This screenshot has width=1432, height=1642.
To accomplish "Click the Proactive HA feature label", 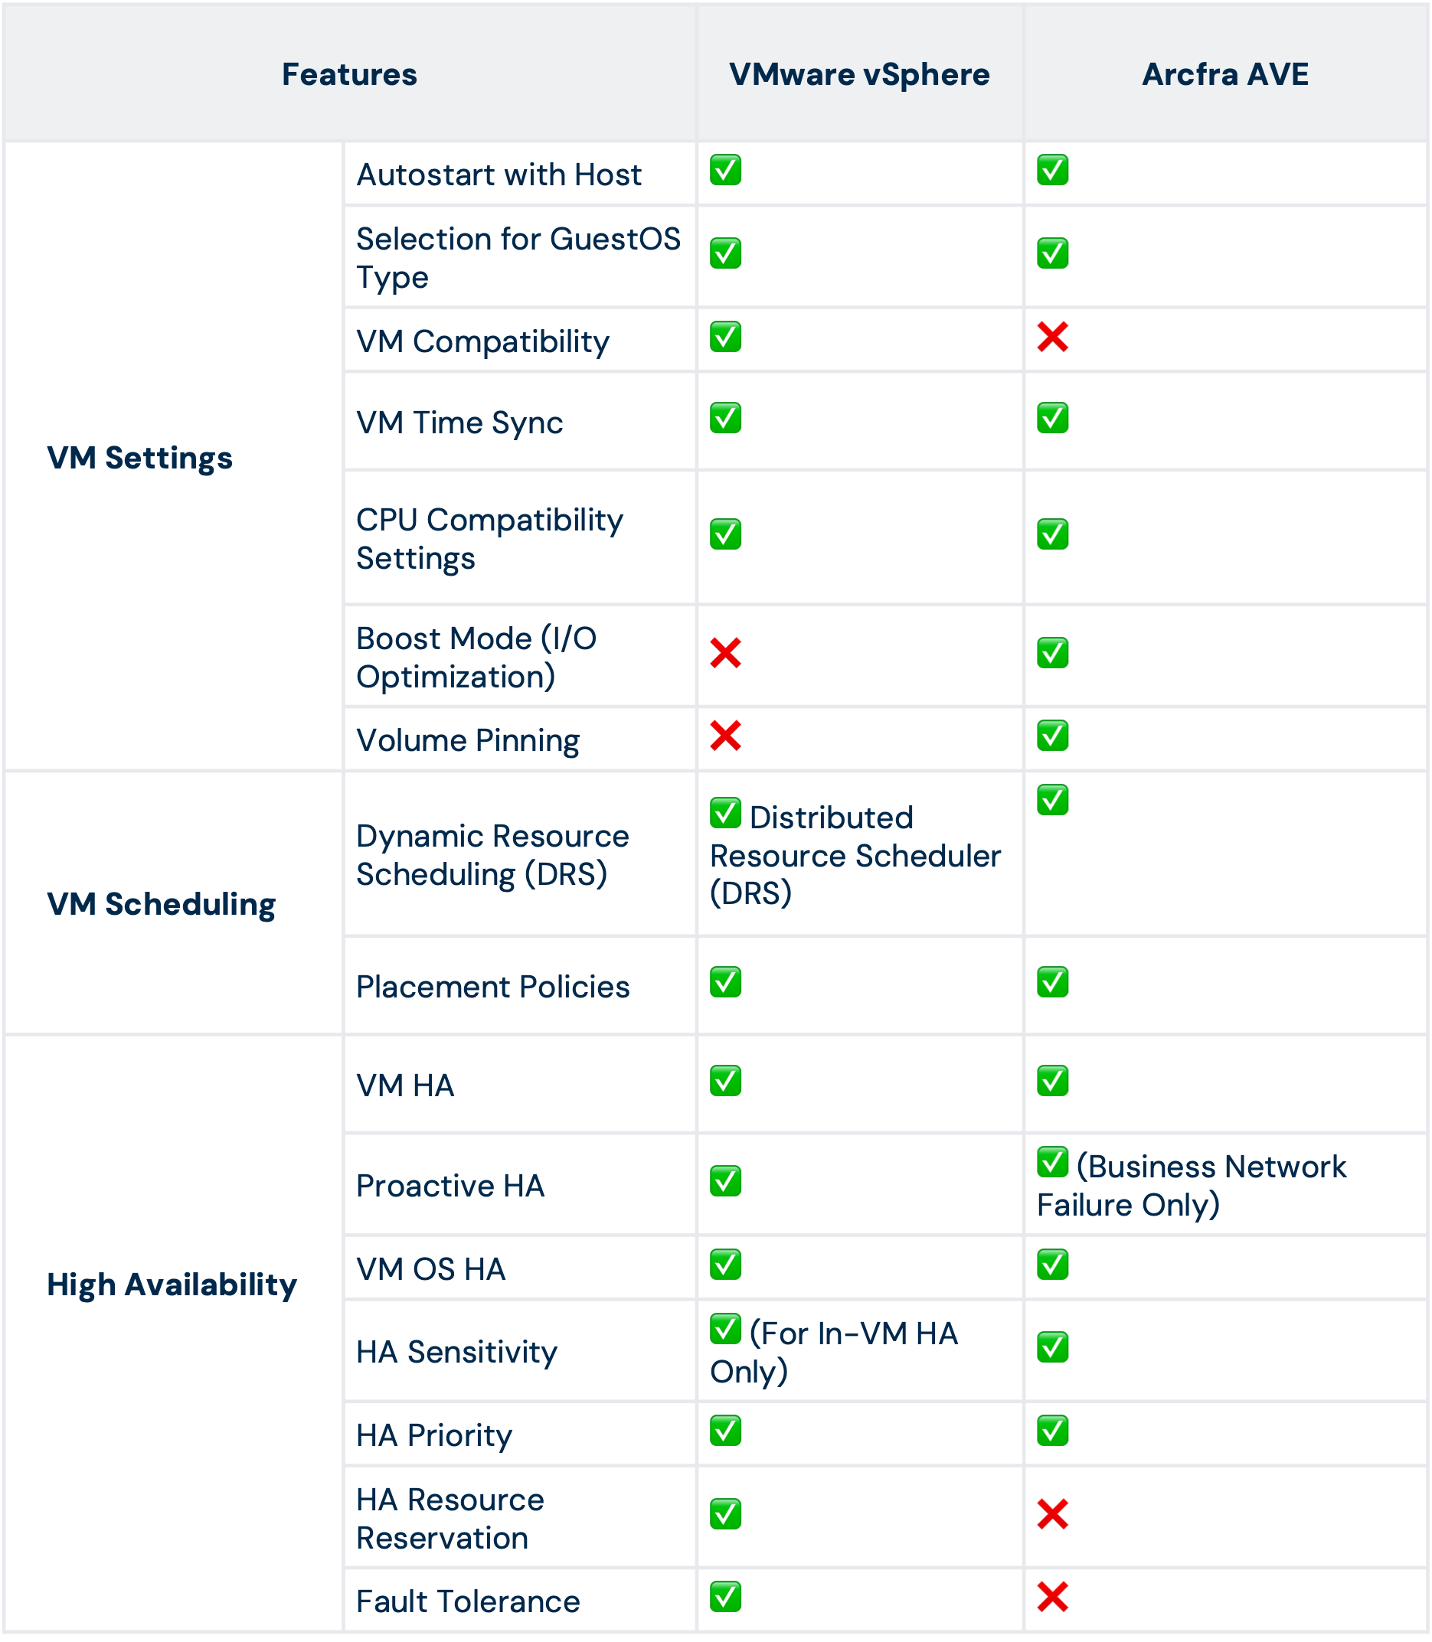I will [x=451, y=1186].
